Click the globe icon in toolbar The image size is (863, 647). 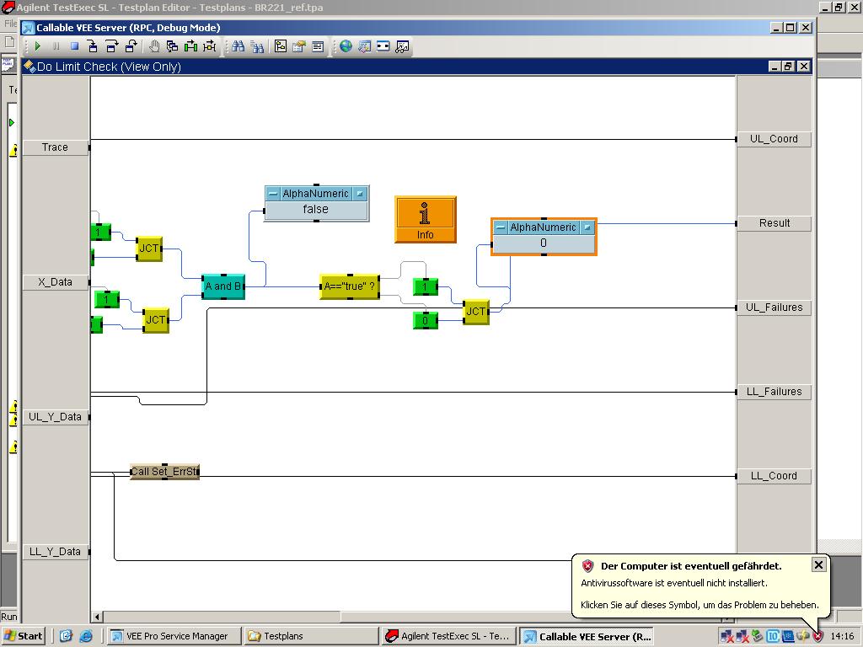[x=346, y=46]
